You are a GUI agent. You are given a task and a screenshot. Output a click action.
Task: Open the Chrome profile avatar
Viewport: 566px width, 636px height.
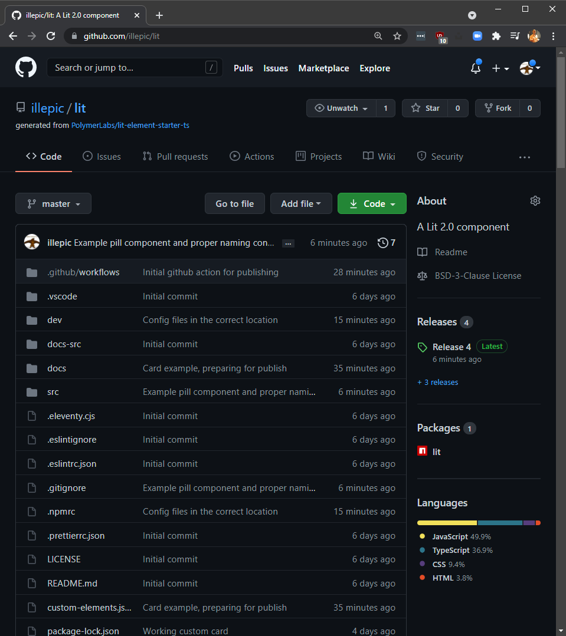coord(534,36)
